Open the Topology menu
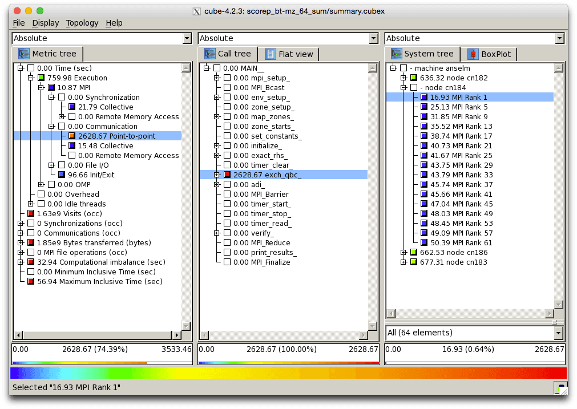Image resolution: width=577 pixels, height=409 pixels. [x=82, y=23]
